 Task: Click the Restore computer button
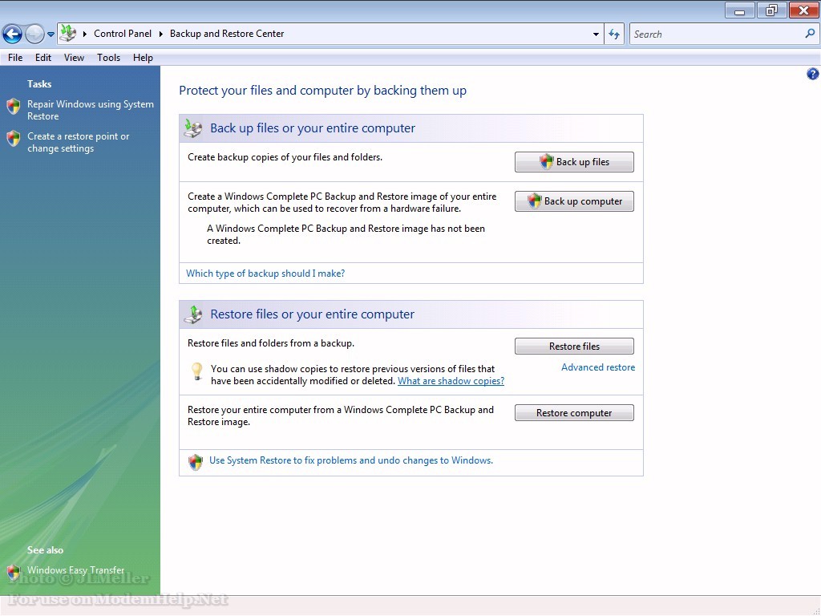point(574,413)
